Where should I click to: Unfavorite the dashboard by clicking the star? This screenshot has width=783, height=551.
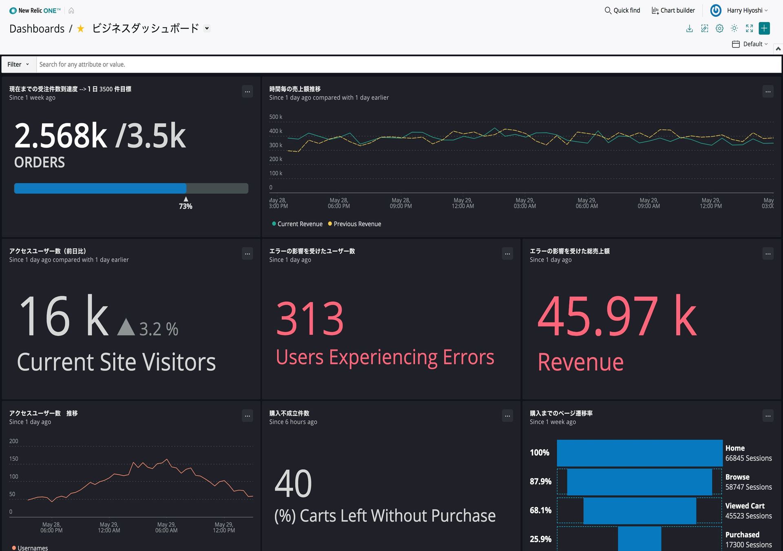(x=80, y=29)
